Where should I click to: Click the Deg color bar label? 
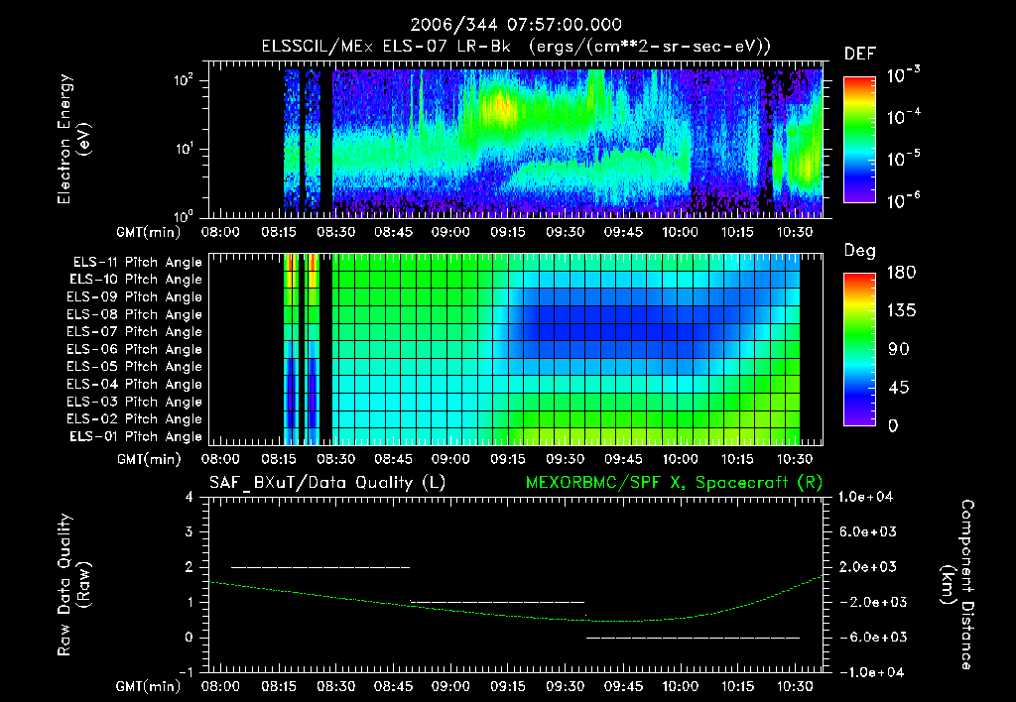pos(860,251)
